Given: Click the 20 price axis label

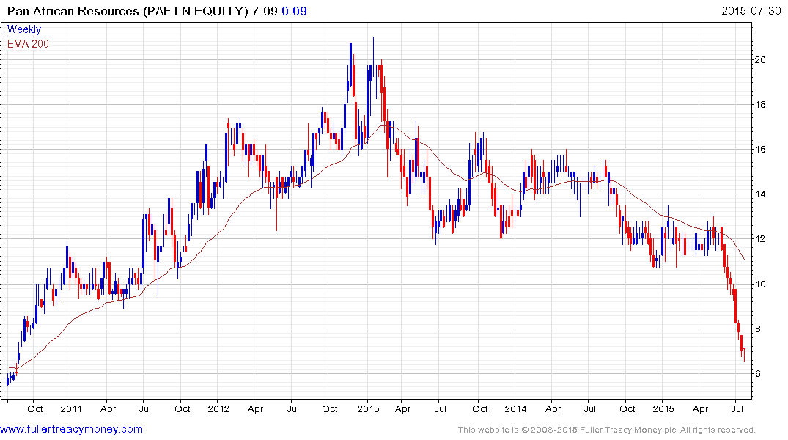Looking at the screenshot, I should point(760,60).
